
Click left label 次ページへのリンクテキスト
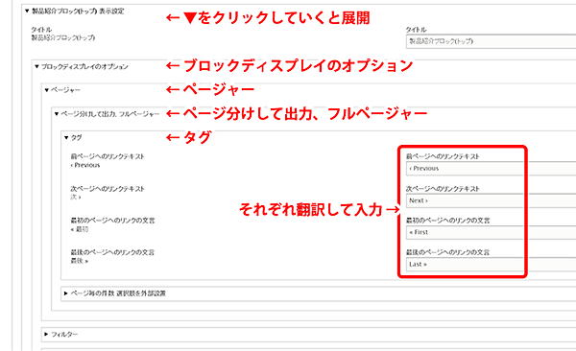point(108,189)
